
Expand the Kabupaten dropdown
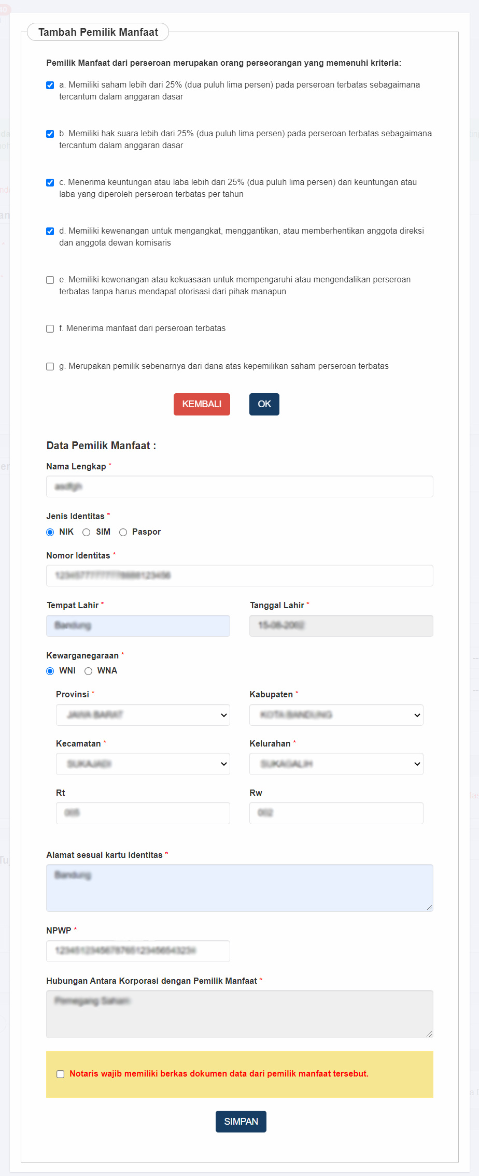pyautogui.click(x=336, y=715)
